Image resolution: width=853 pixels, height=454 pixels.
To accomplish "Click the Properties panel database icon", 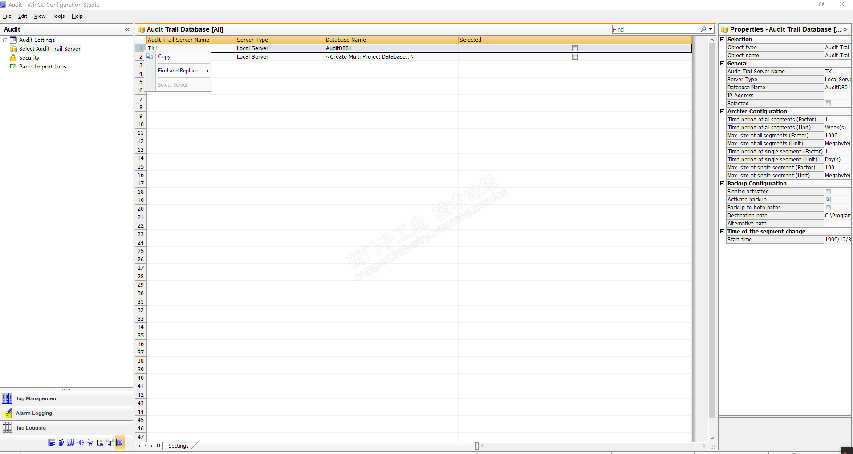I will coord(724,29).
